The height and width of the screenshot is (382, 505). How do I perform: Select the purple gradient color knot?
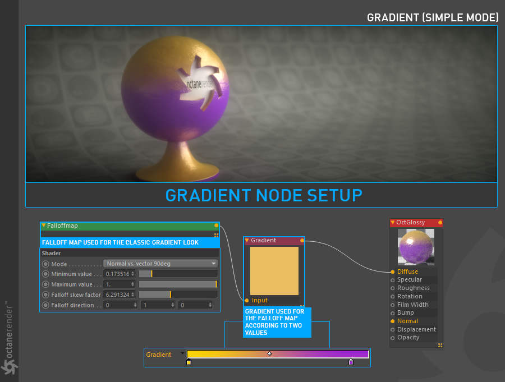tap(351, 362)
